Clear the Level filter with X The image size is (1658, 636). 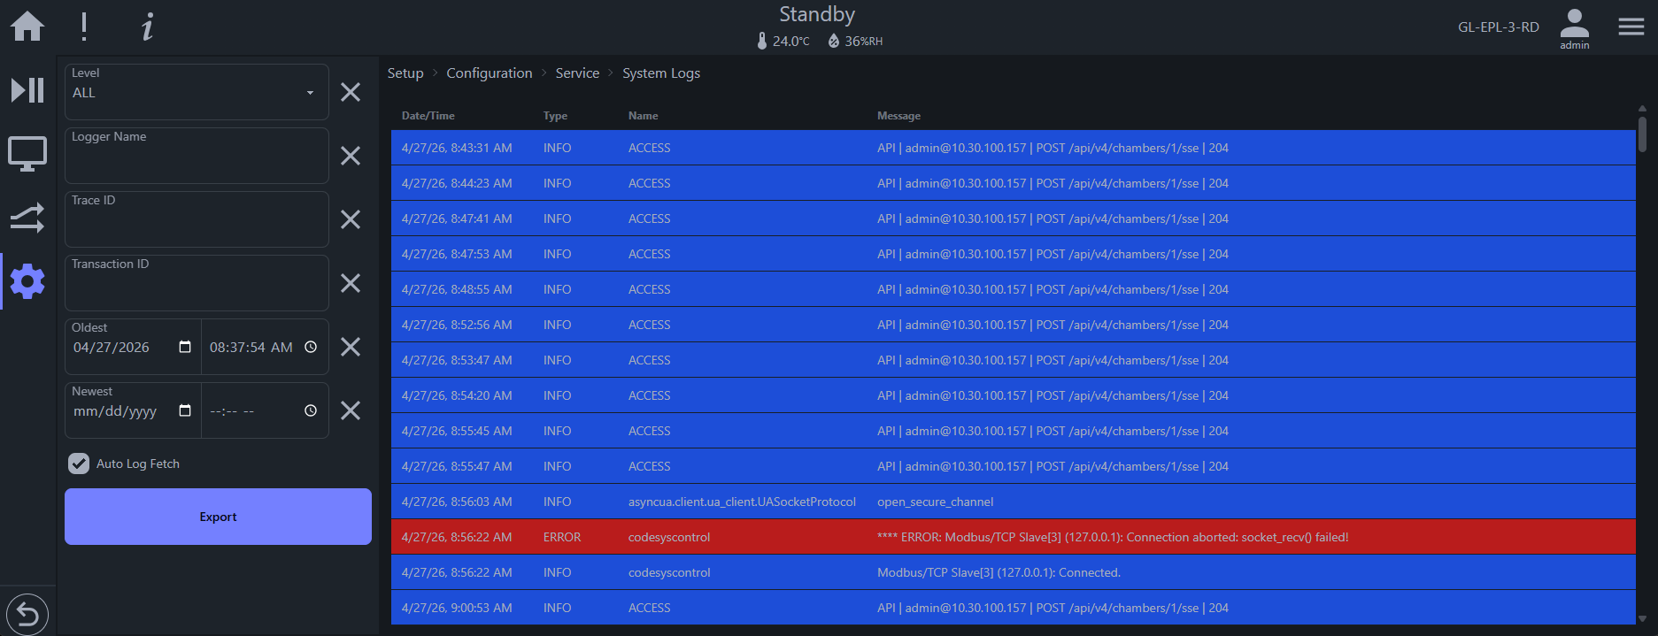[x=351, y=92]
